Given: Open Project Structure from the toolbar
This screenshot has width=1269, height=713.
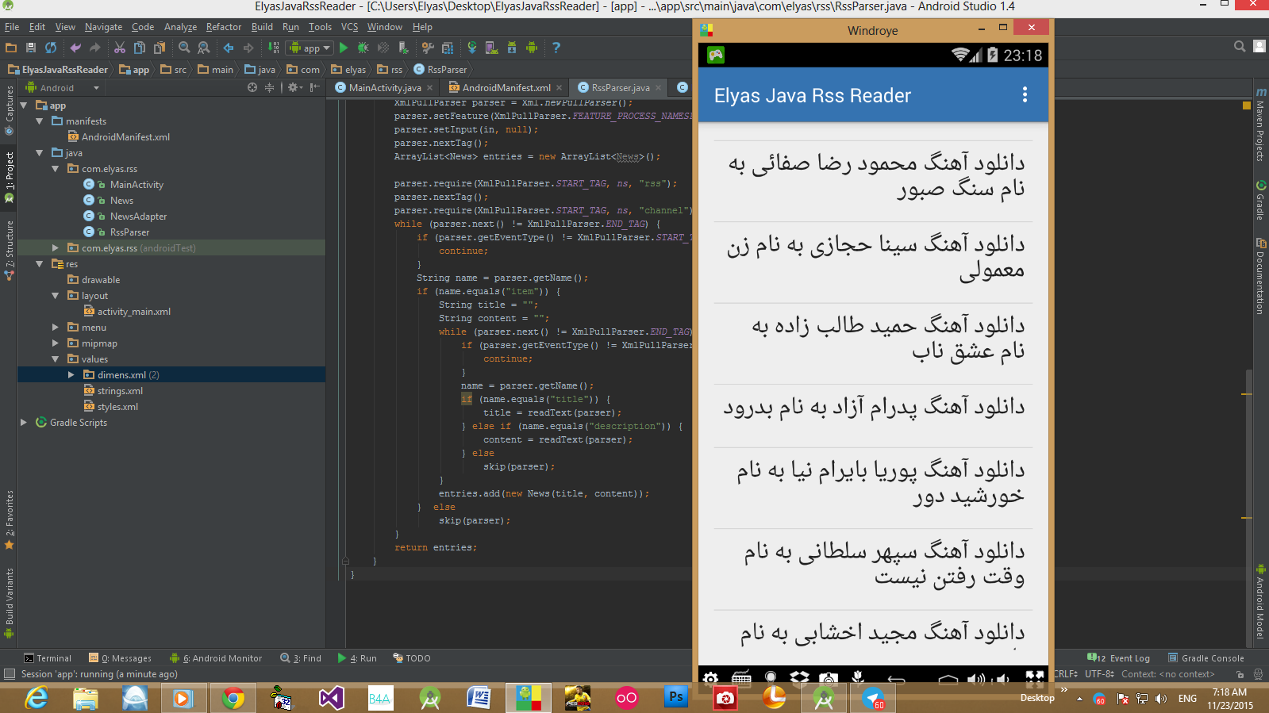Looking at the screenshot, I should pyautogui.click(x=448, y=48).
